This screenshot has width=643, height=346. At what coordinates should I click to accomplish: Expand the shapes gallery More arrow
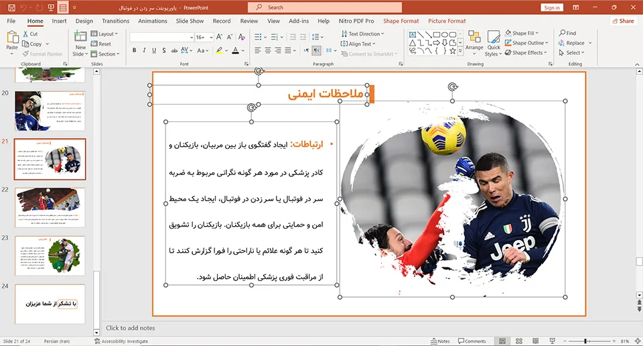point(460,51)
